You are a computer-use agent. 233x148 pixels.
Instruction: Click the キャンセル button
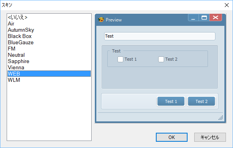210,137
